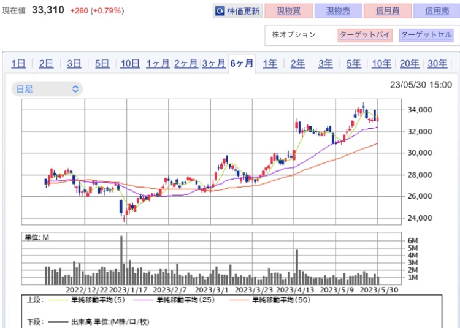This screenshot has width=460, height=328.
Task: Select the 10日 chart period tab
Action: tap(130, 63)
